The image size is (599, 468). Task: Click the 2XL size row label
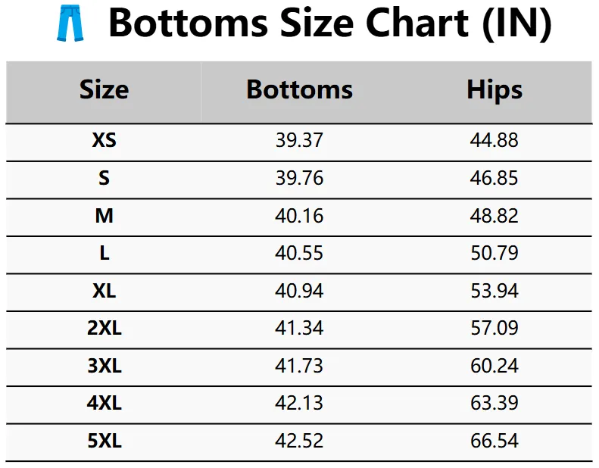[x=104, y=329]
